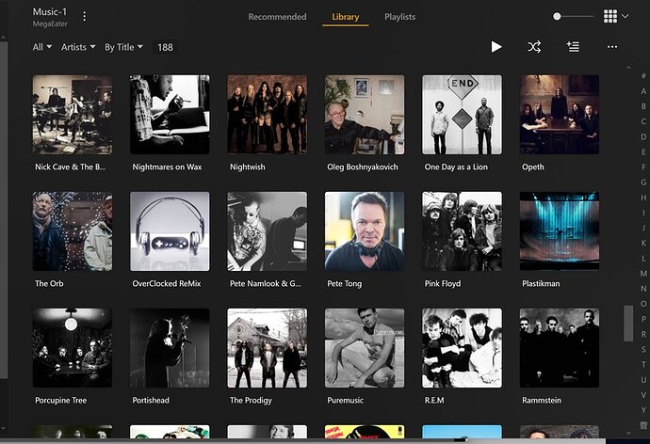The height and width of the screenshot is (444, 650).
Task: Open the R.E.M artist thumbnail
Action: [x=462, y=348]
